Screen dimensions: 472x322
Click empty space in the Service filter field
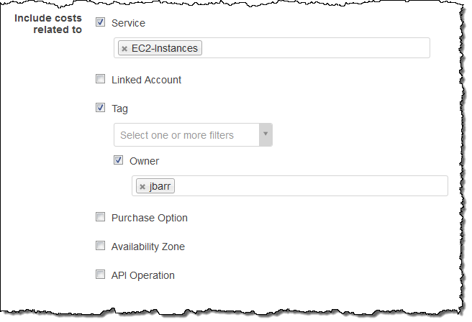tap(317, 48)
